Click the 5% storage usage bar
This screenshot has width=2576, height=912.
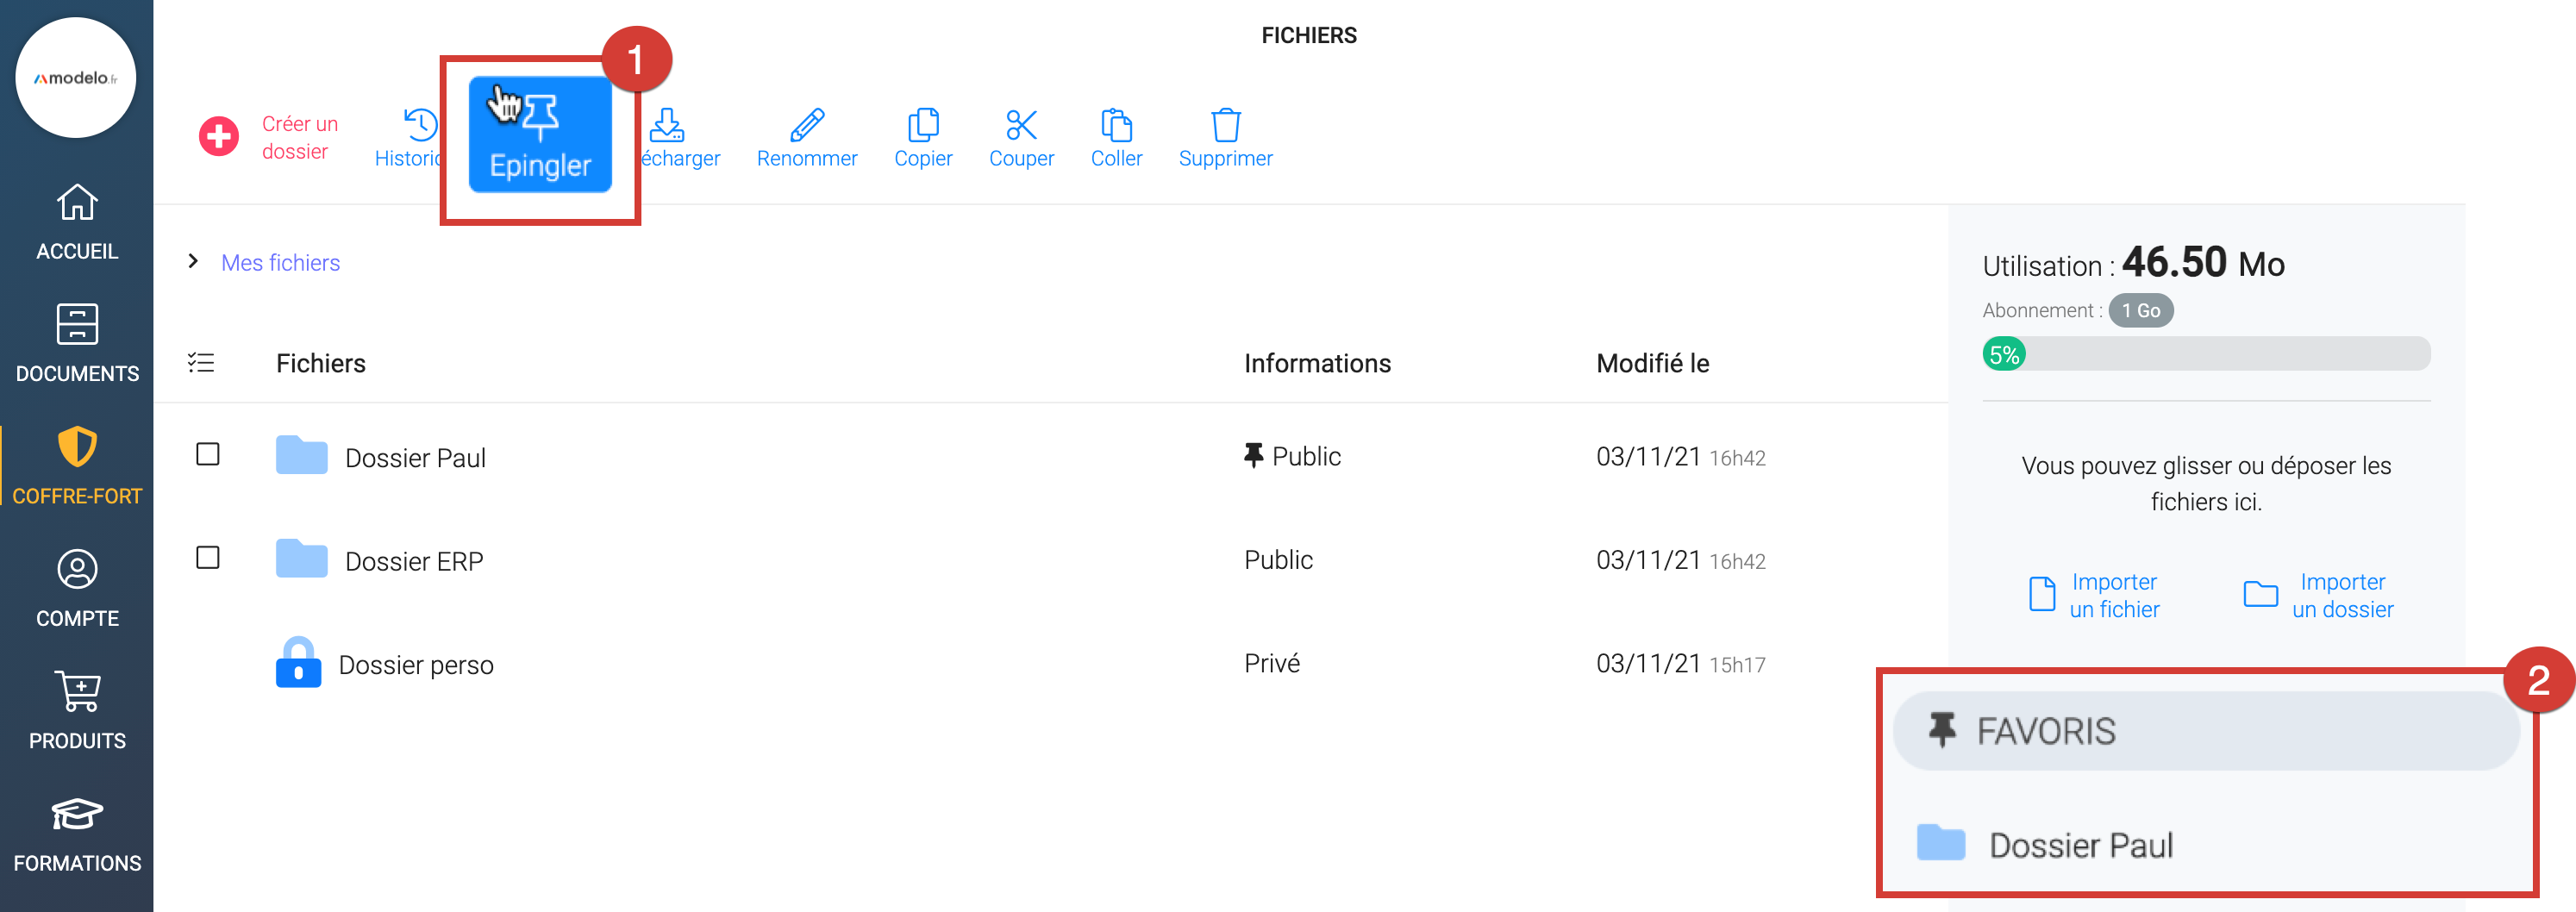2205,354
